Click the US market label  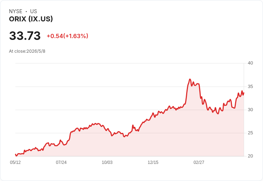[34, 11]
